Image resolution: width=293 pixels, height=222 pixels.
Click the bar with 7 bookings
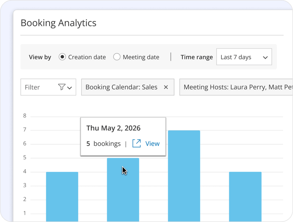(184, 176)
